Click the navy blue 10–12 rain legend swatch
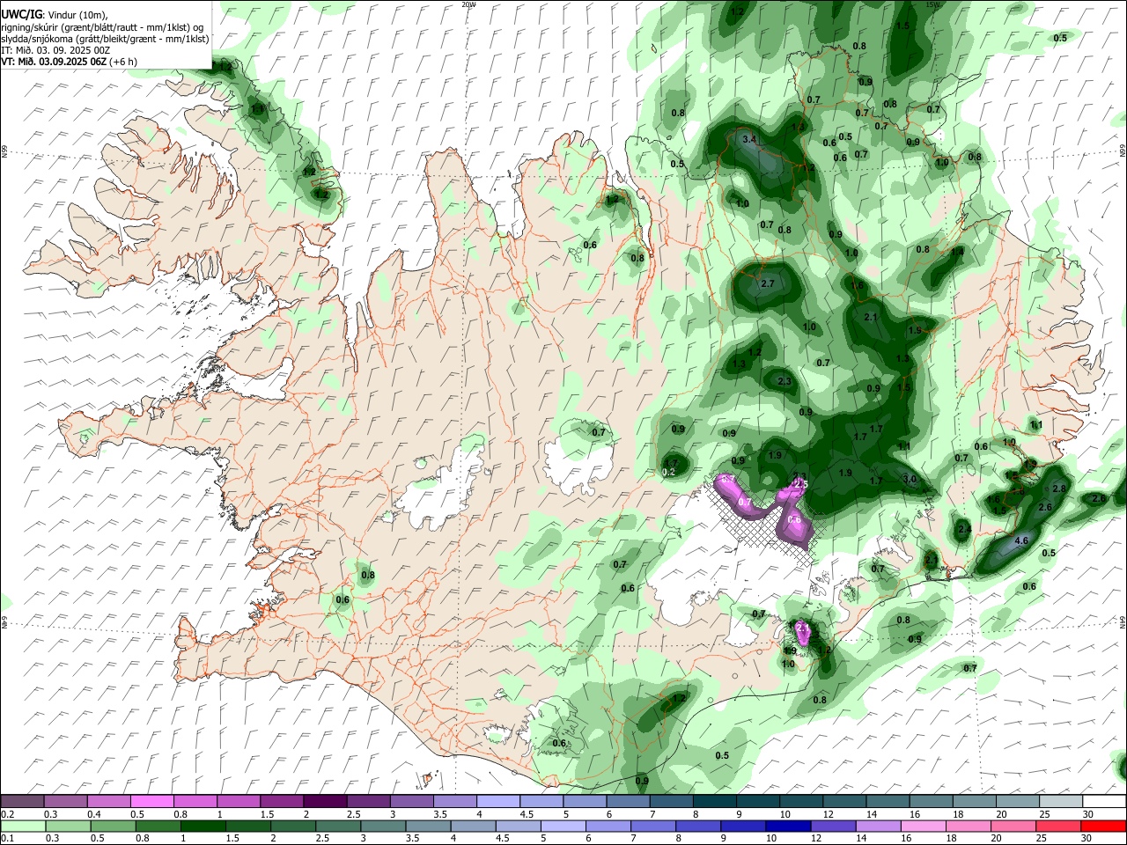Screen dimensions: 1127x845 tap(788, 826)
